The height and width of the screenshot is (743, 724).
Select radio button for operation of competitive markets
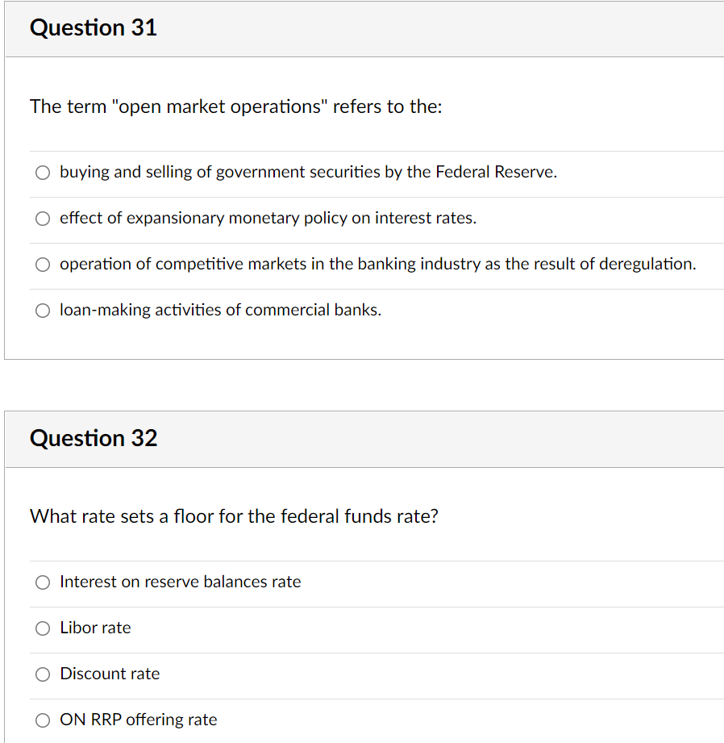coord(42,264)
